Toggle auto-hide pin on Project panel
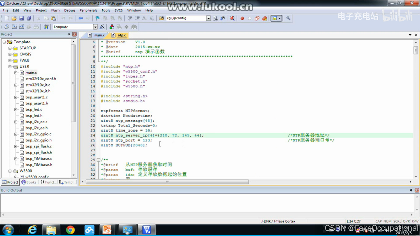The width and height of the screenshot is (420, 236). (x=69, y=34)
